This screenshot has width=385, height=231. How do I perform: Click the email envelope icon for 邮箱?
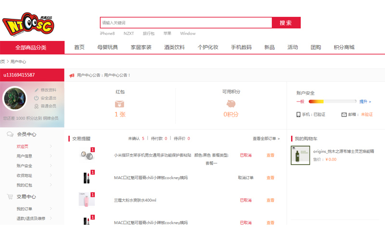click(x=344, y=115)
